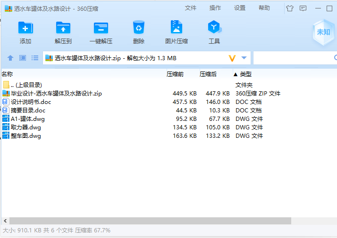Viewport: 337px width, 238px height.
Task: Click the orange V icon in path bar
Action: 232,58
